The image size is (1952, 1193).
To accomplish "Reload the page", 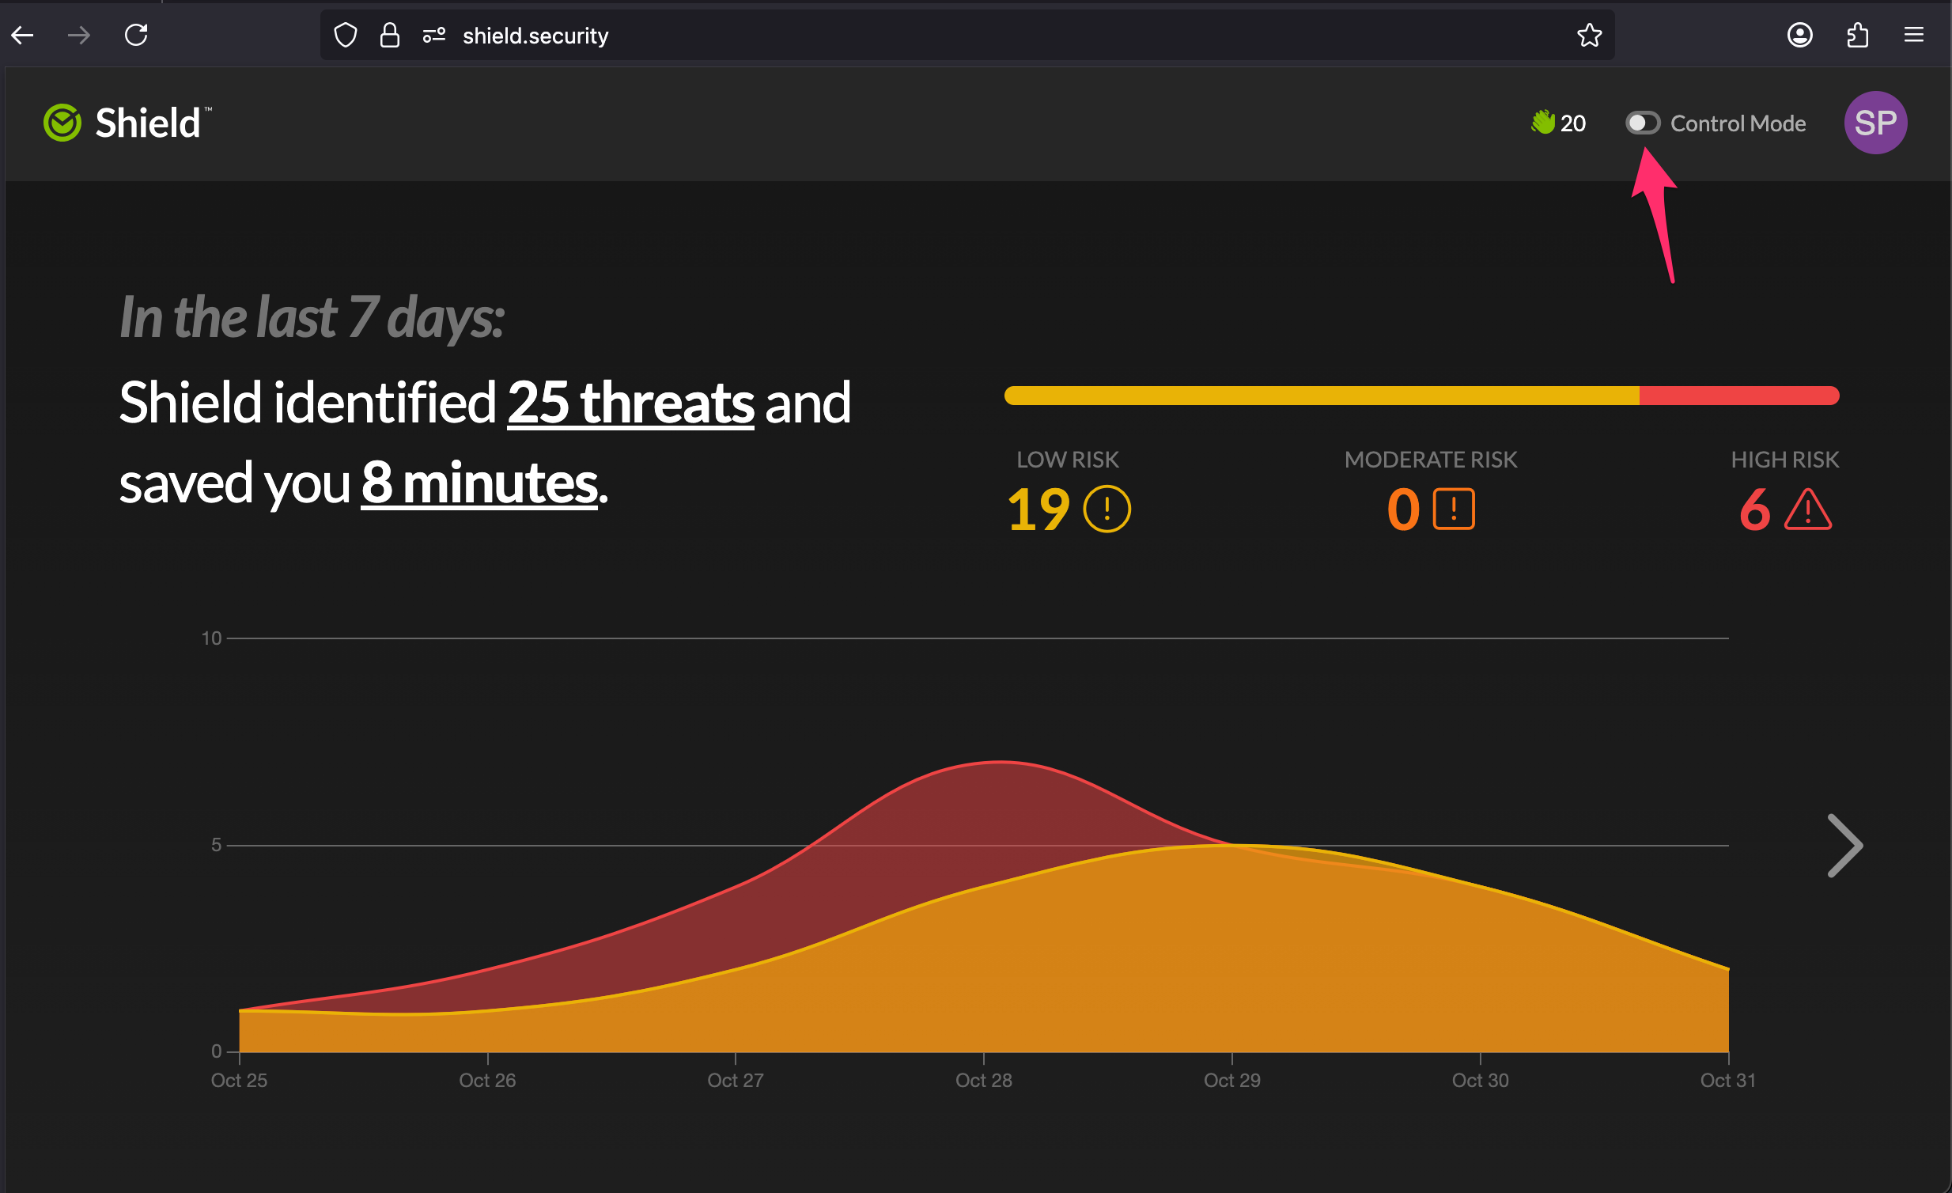I will tap(136, 36).
